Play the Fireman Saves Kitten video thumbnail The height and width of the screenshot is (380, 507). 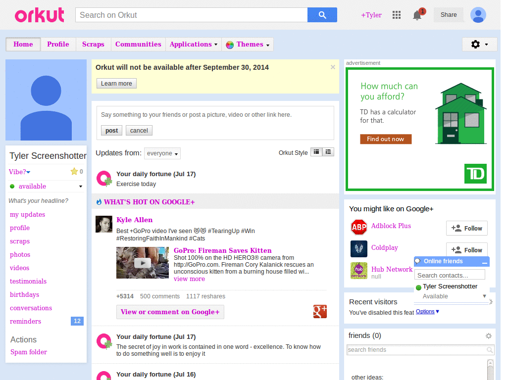click(143, 263)
